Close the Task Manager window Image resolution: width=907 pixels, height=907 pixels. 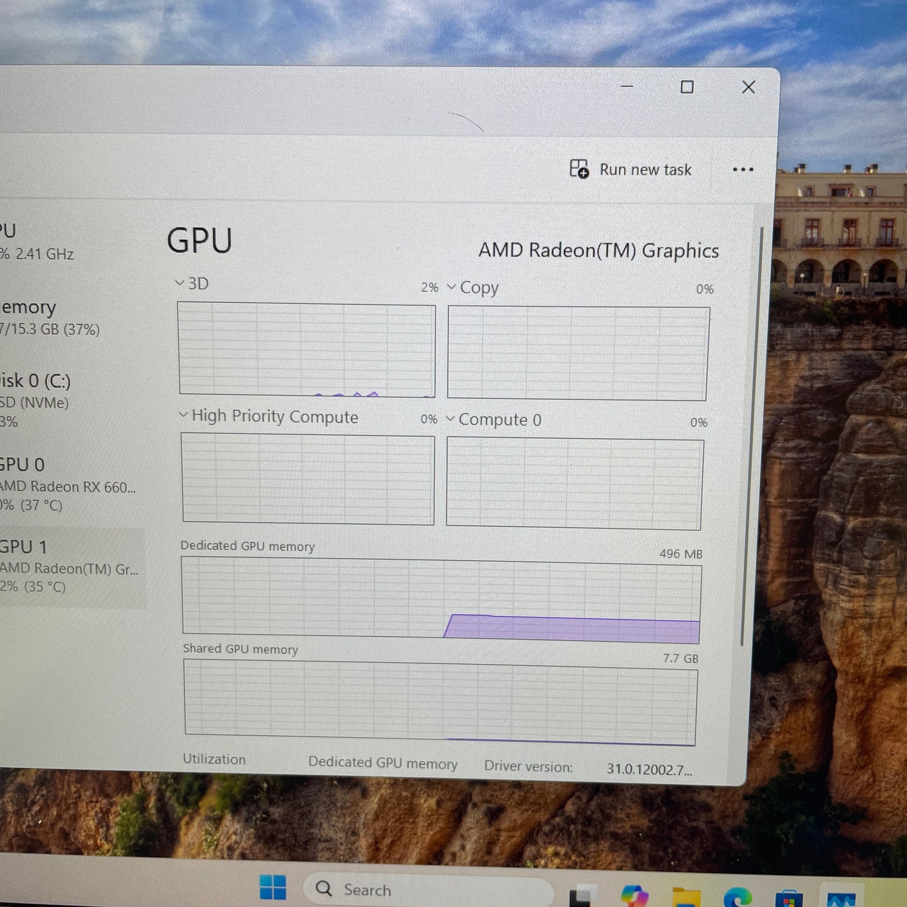pos(748,87)
